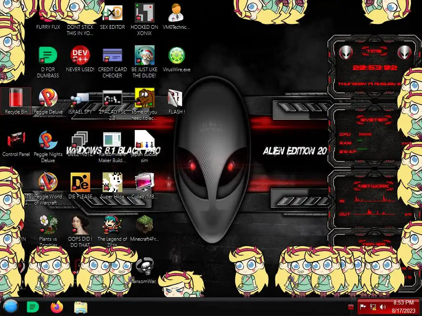Click the NETWORK gadget header
422x316 pixels.
tap(374, 186)
